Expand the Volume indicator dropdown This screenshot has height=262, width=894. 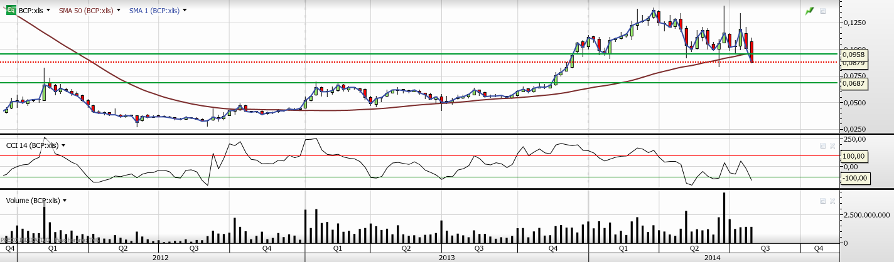[x=65, y=201]
